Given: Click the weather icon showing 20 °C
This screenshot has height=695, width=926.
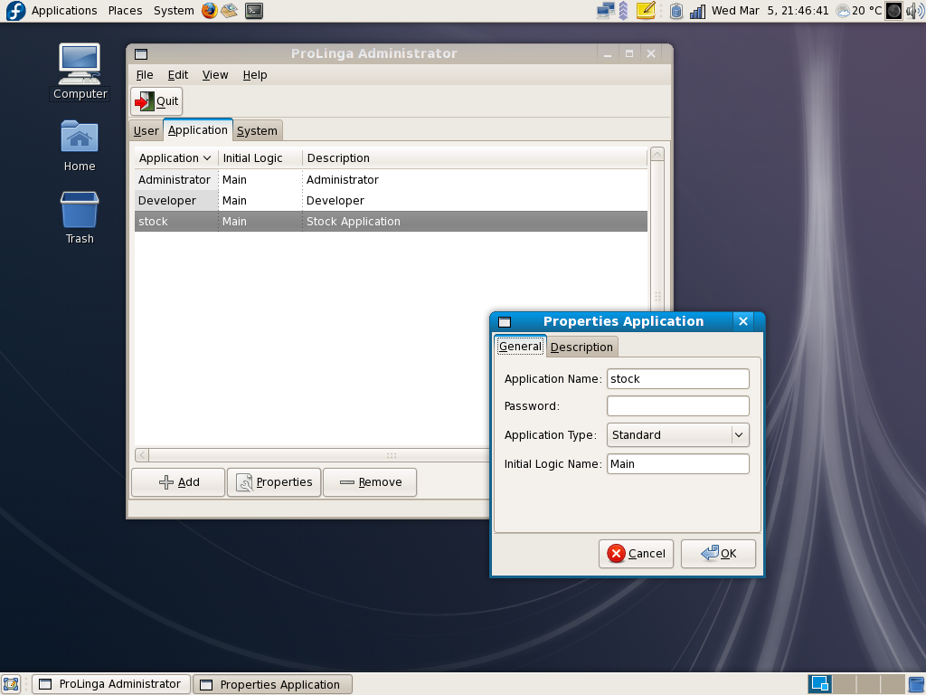Looking at the screenshot, I should pos(844,11).
